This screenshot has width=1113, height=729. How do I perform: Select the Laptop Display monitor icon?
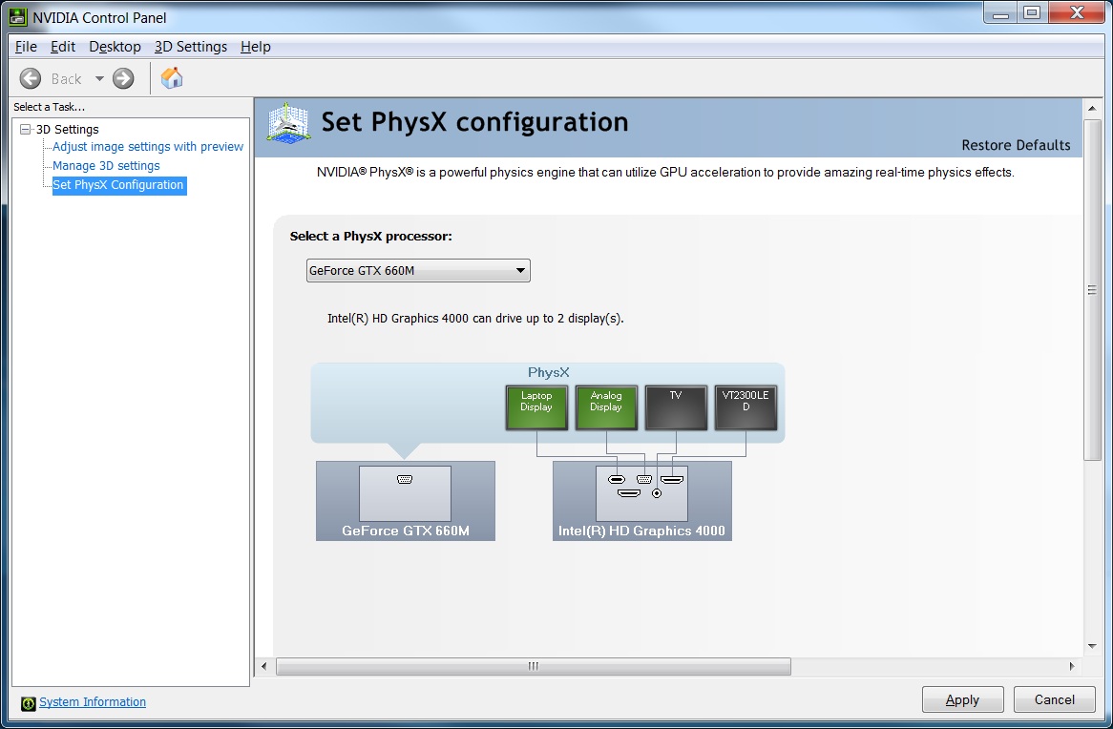pyautogui.click(x=536, y=407)
